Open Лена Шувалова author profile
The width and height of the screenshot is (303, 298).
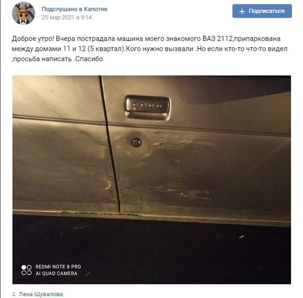(x=41, y=294)
